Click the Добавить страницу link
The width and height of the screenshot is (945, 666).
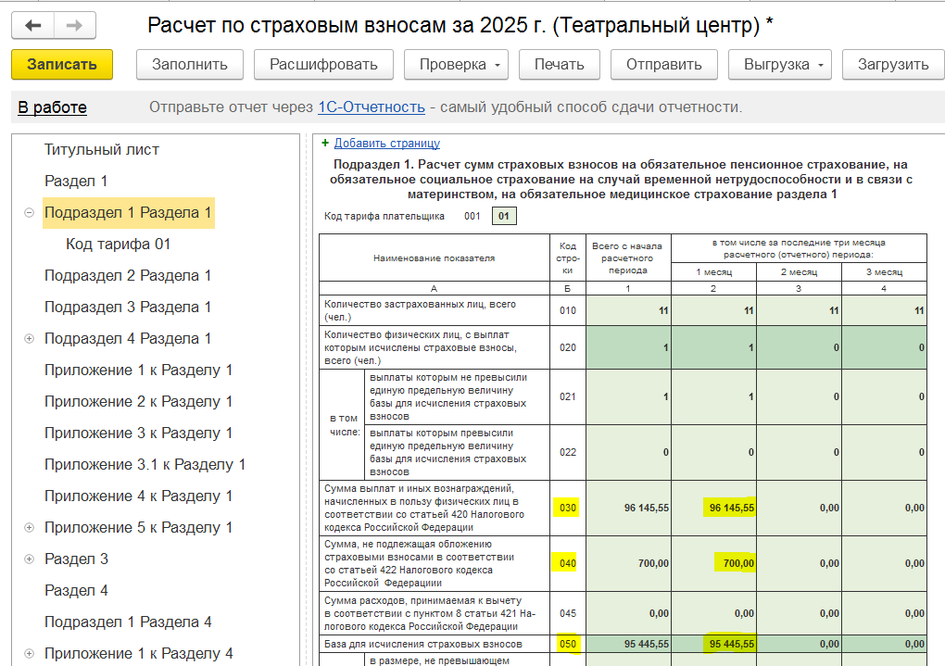[386, 144]
